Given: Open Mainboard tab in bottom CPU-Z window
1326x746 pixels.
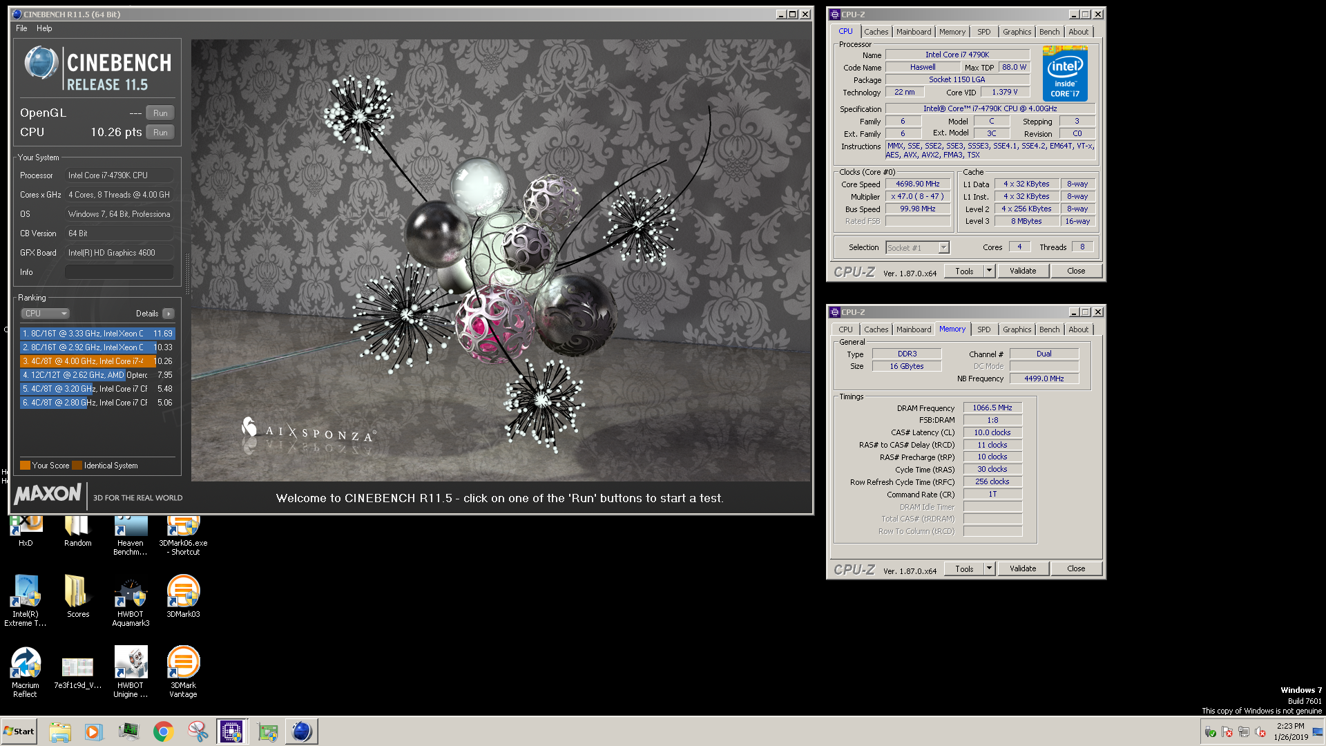Looking at the screenshot, I should tap(914, 329).
